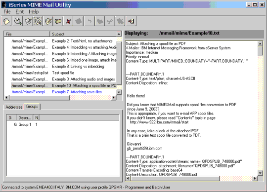Switch to the Addresses tab
This screenshot has width=267, height=192.
tap(14, 107)
